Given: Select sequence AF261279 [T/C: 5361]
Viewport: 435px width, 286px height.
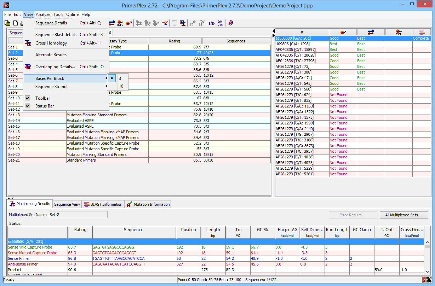Looking at the screenshot, I should [353, 174].
